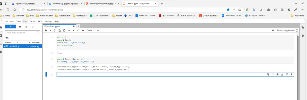Screen dimensions: 307x100
Task: Open the File menu
Action: (6, 21)
